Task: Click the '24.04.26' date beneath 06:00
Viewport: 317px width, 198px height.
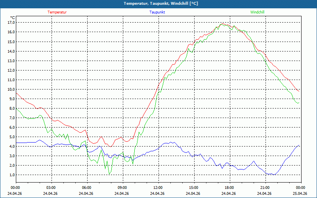Action: 86,193
